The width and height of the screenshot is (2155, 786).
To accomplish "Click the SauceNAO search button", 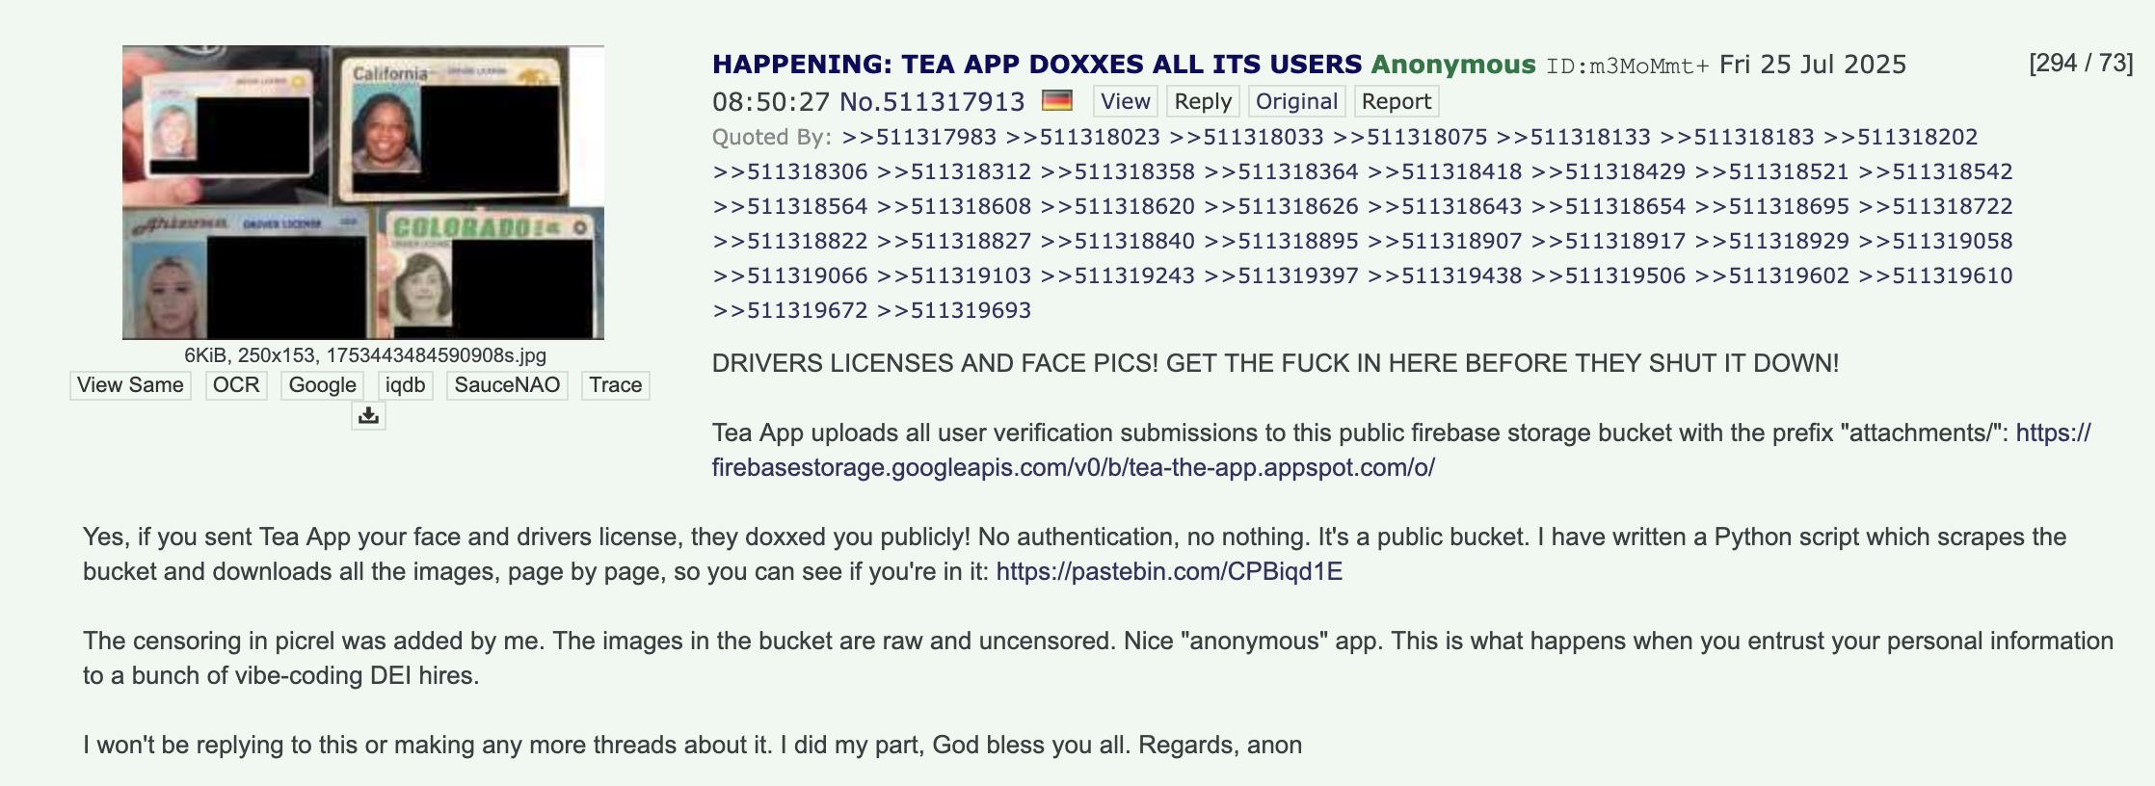I will (507, 385).
